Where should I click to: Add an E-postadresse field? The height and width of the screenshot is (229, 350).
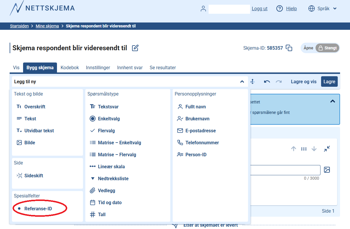[x=196, y=131]
